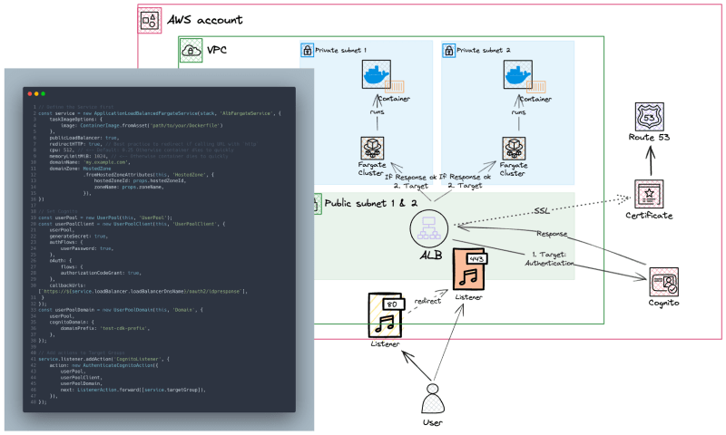The image size is (726, 435).
Task: Click the 'Container' label in Private subnet 1
Action: point(394,99)
